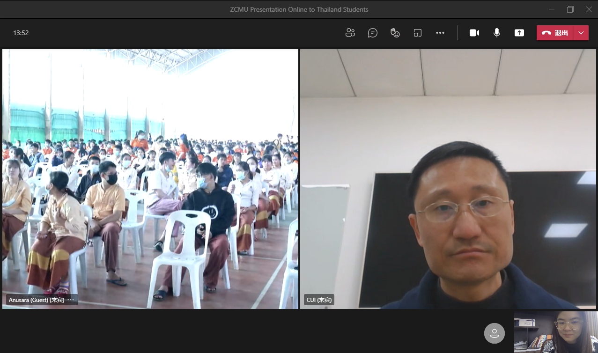Open the meeting chat panel
The image size is (598, 353).
[x=373, y=33]
